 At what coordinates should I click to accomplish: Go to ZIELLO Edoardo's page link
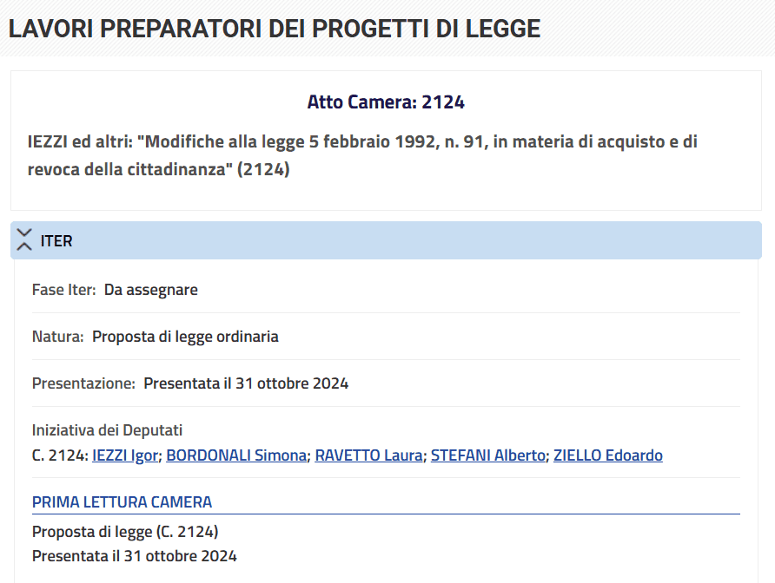(608, 455)
